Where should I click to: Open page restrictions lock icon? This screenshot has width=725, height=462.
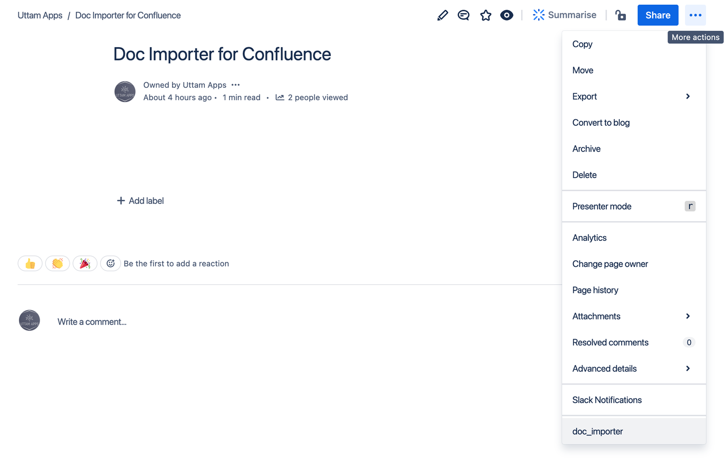621,15
